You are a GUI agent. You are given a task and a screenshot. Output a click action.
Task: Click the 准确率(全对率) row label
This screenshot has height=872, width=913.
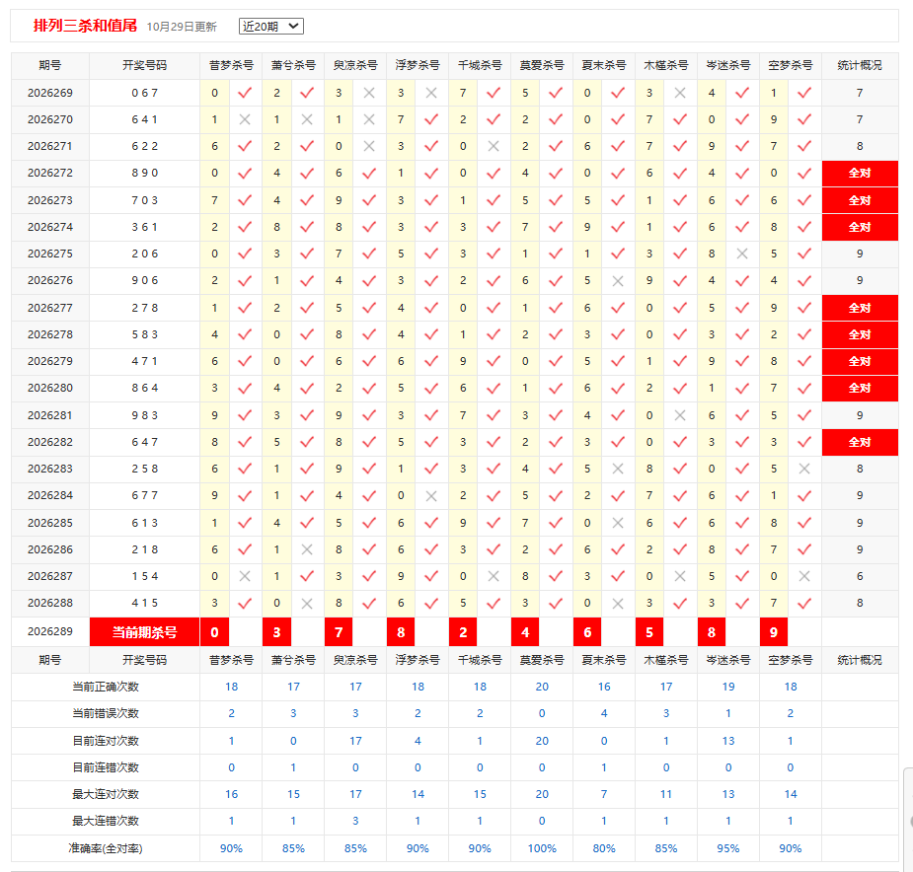(x=106, y=848)
